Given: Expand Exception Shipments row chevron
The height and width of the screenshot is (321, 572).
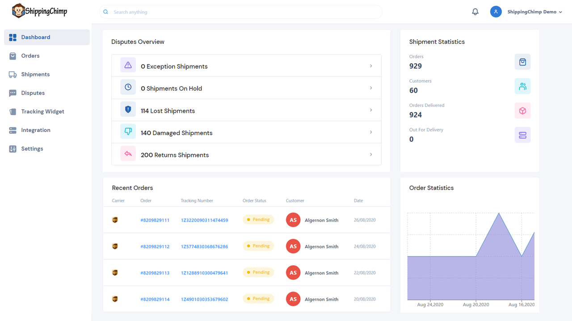Looking at the screenshot, I should [371, 66].
